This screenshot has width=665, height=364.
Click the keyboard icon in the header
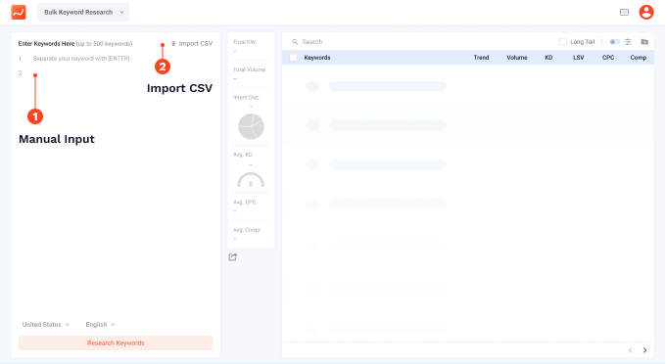[624, 13]
